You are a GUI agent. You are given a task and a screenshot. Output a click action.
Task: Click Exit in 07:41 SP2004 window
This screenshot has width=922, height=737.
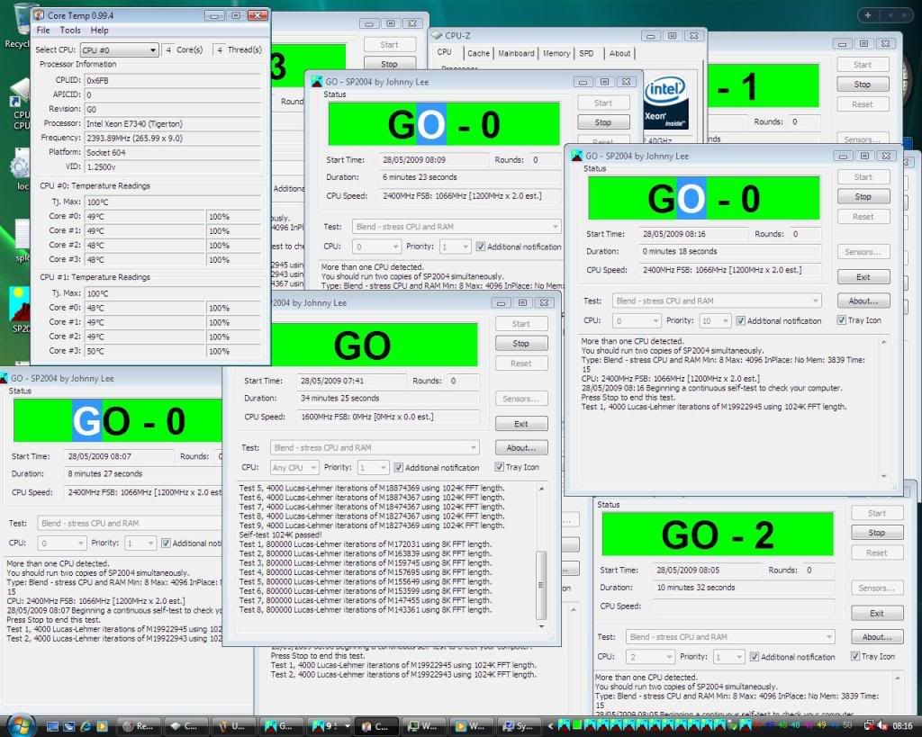[x=521, y=424]
